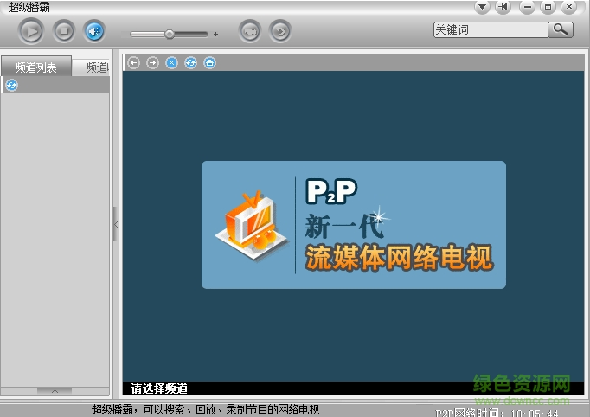590x417 pixels.
Task: Switch to the 频道列表 tab
Action: 36,67
